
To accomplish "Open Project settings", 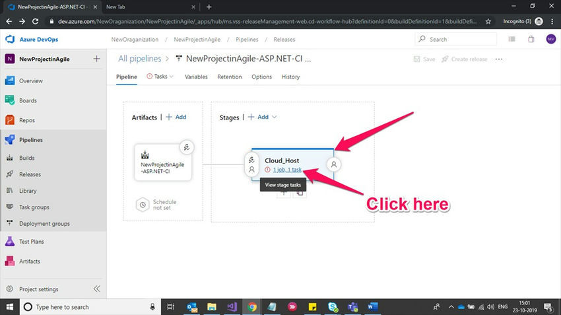I will click(x=39, y=289).
